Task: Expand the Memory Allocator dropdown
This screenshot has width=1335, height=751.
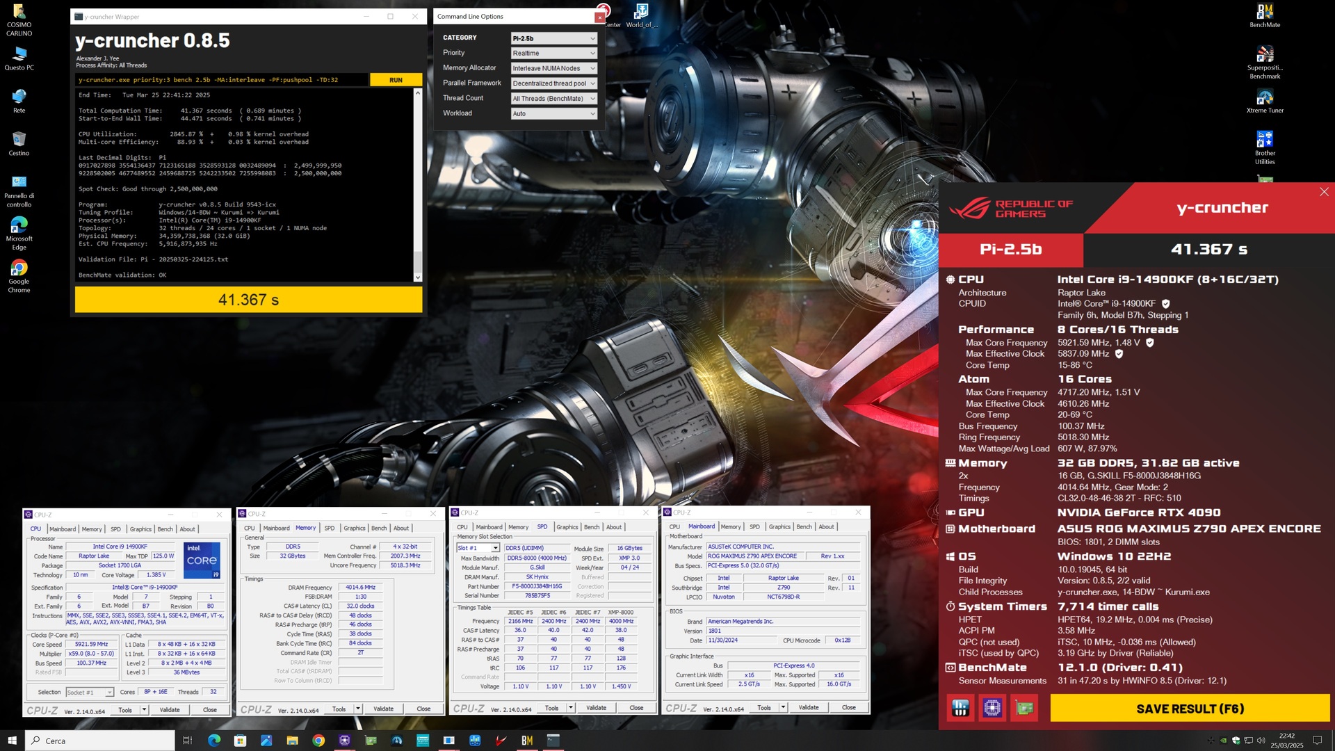Action: (554, 68)
